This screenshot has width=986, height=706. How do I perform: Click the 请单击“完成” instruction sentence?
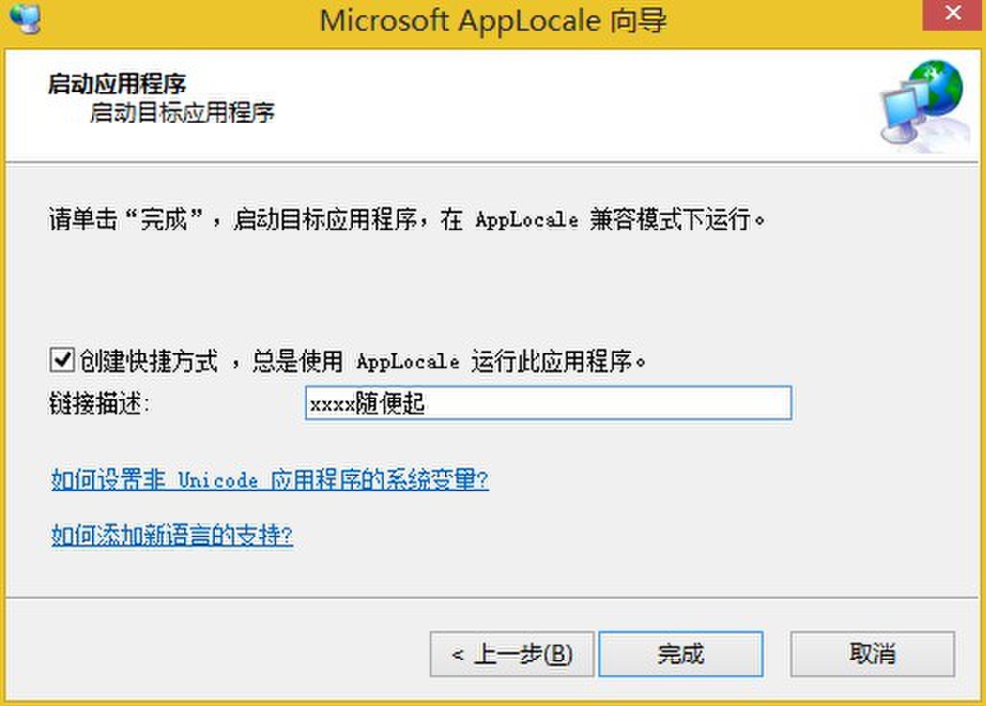point(407,220)
